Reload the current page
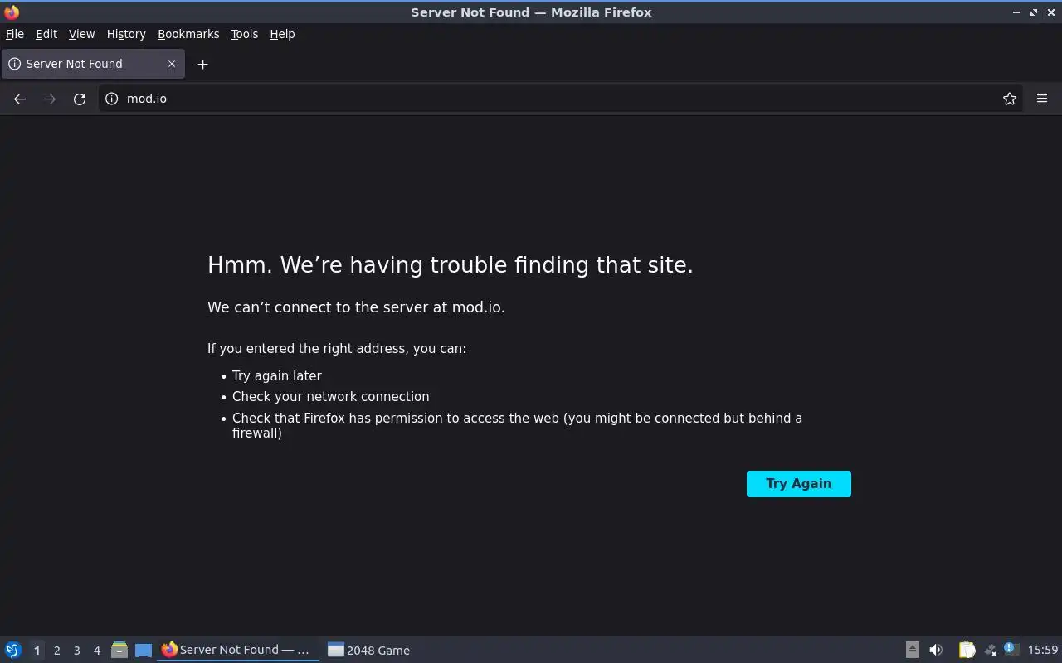This screenshot has height=663, width=1062. [80, 99]
